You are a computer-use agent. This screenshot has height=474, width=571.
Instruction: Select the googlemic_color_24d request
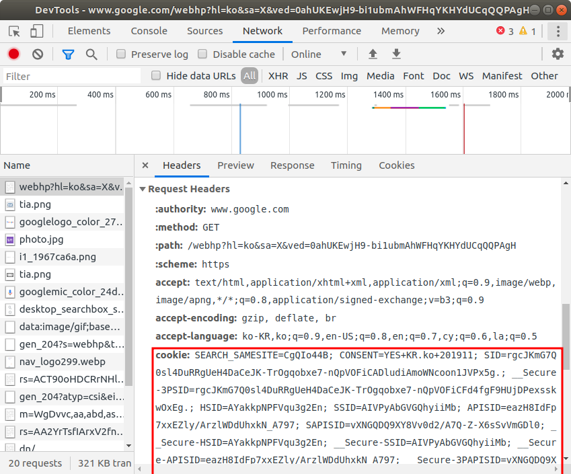[x=63, y=292]
